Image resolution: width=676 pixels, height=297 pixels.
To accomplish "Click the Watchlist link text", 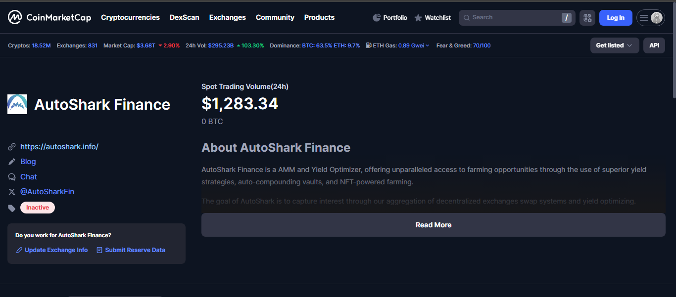I will pyautogui.click(x=437, y=18).
